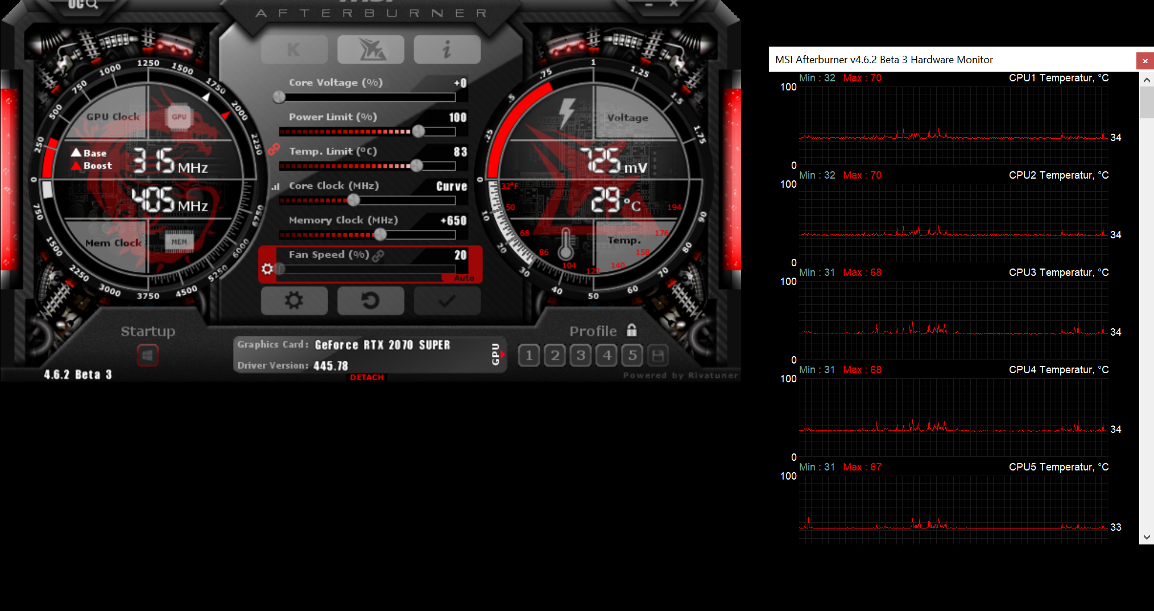Screen dimensions: 1154x611
Task: Open the voltage-frequency curve editor bars icon
Action: [276, 187]
